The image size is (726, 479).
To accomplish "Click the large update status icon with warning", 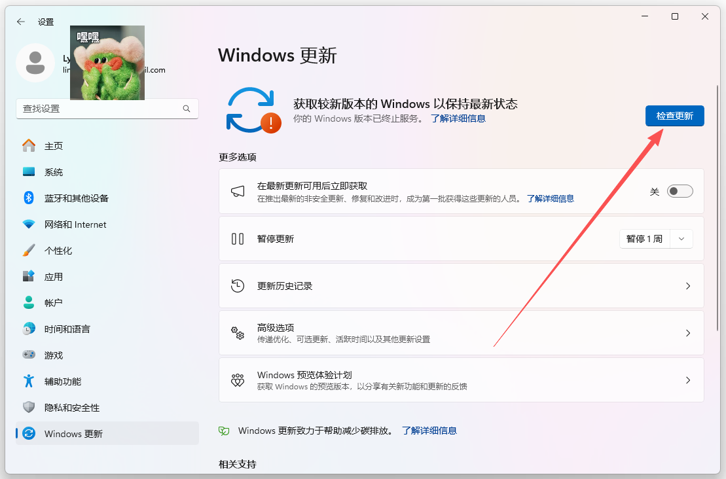I will [253, 111].
